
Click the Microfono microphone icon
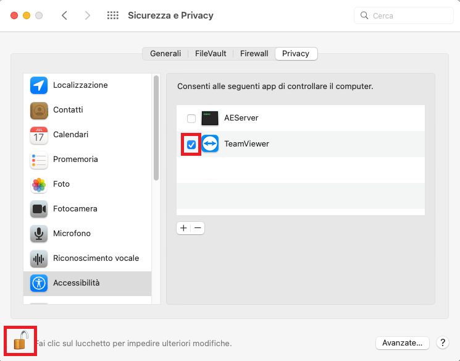[39, 234]
